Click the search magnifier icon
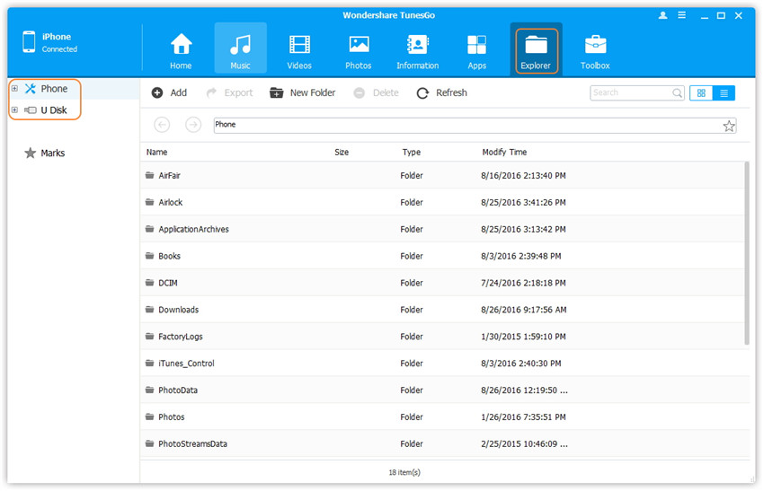 pyautogui.click(x=678, y=92)
